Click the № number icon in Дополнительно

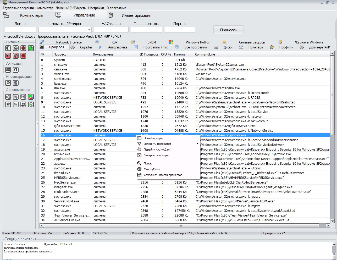(16, 104)
